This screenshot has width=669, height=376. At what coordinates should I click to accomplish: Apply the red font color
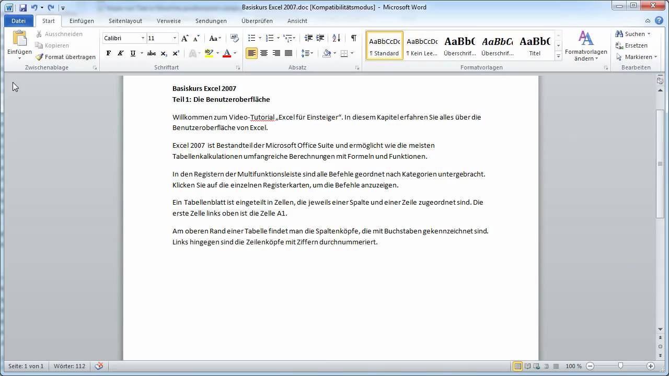227,53
